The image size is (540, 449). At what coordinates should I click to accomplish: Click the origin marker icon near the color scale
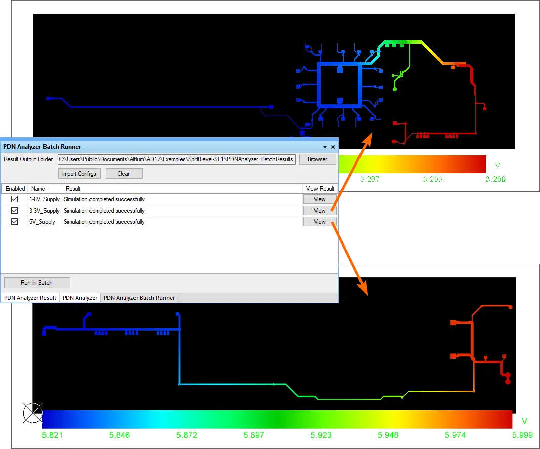(33, 413)
